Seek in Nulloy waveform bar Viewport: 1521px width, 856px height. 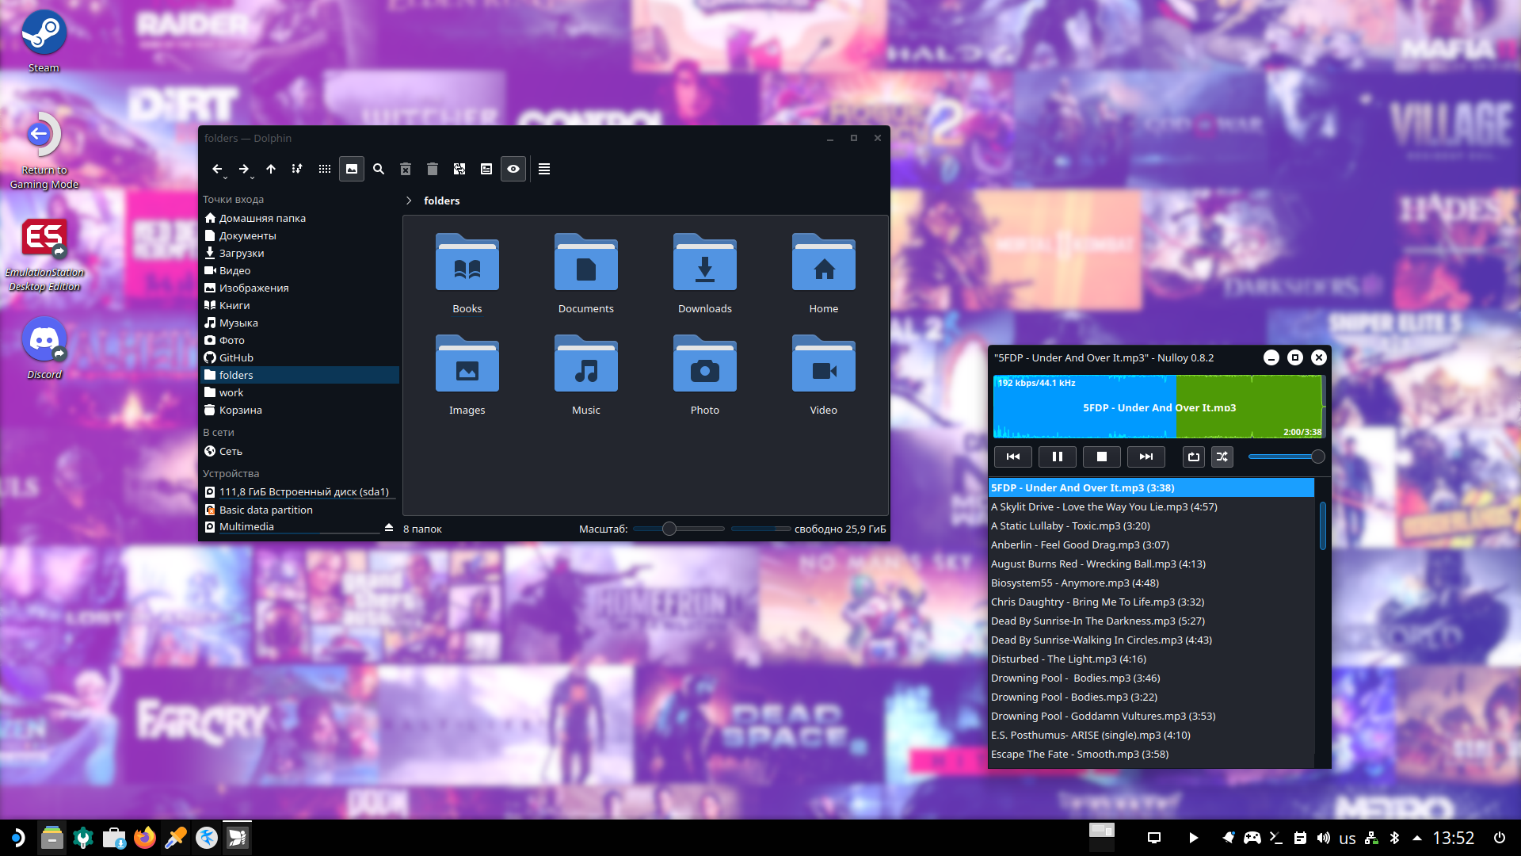pyautogui.click(x=1158, y=407)
